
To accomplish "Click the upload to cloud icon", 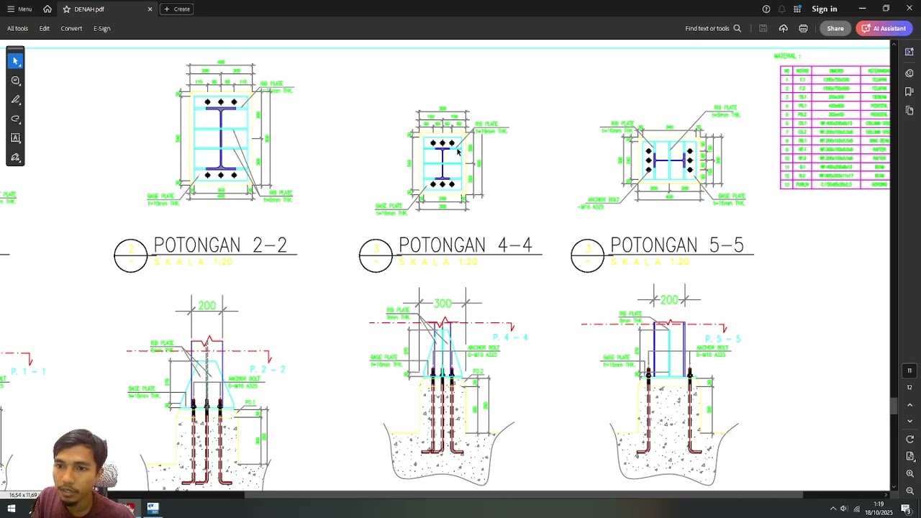I will [x=784, y=29].
